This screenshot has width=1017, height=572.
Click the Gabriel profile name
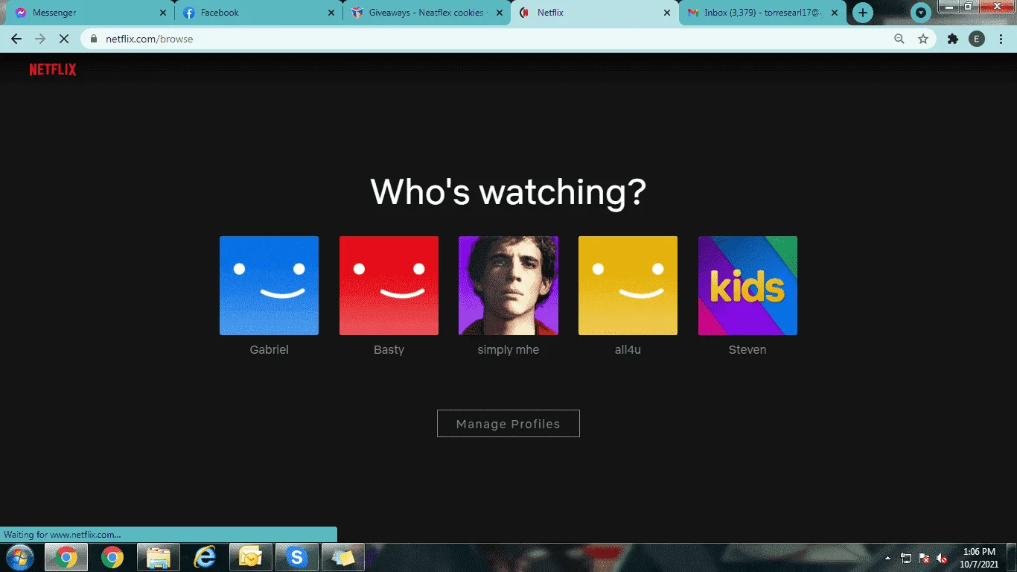269,349
